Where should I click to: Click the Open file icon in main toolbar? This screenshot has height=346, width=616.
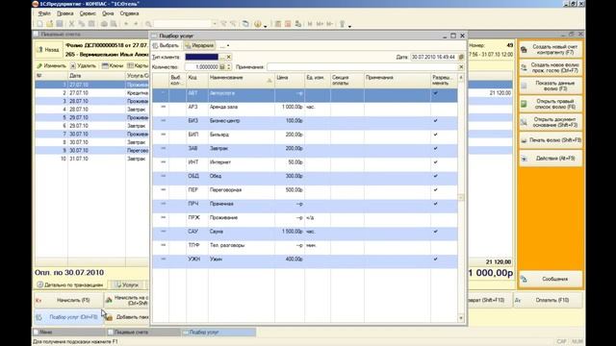tap(49, 24)
